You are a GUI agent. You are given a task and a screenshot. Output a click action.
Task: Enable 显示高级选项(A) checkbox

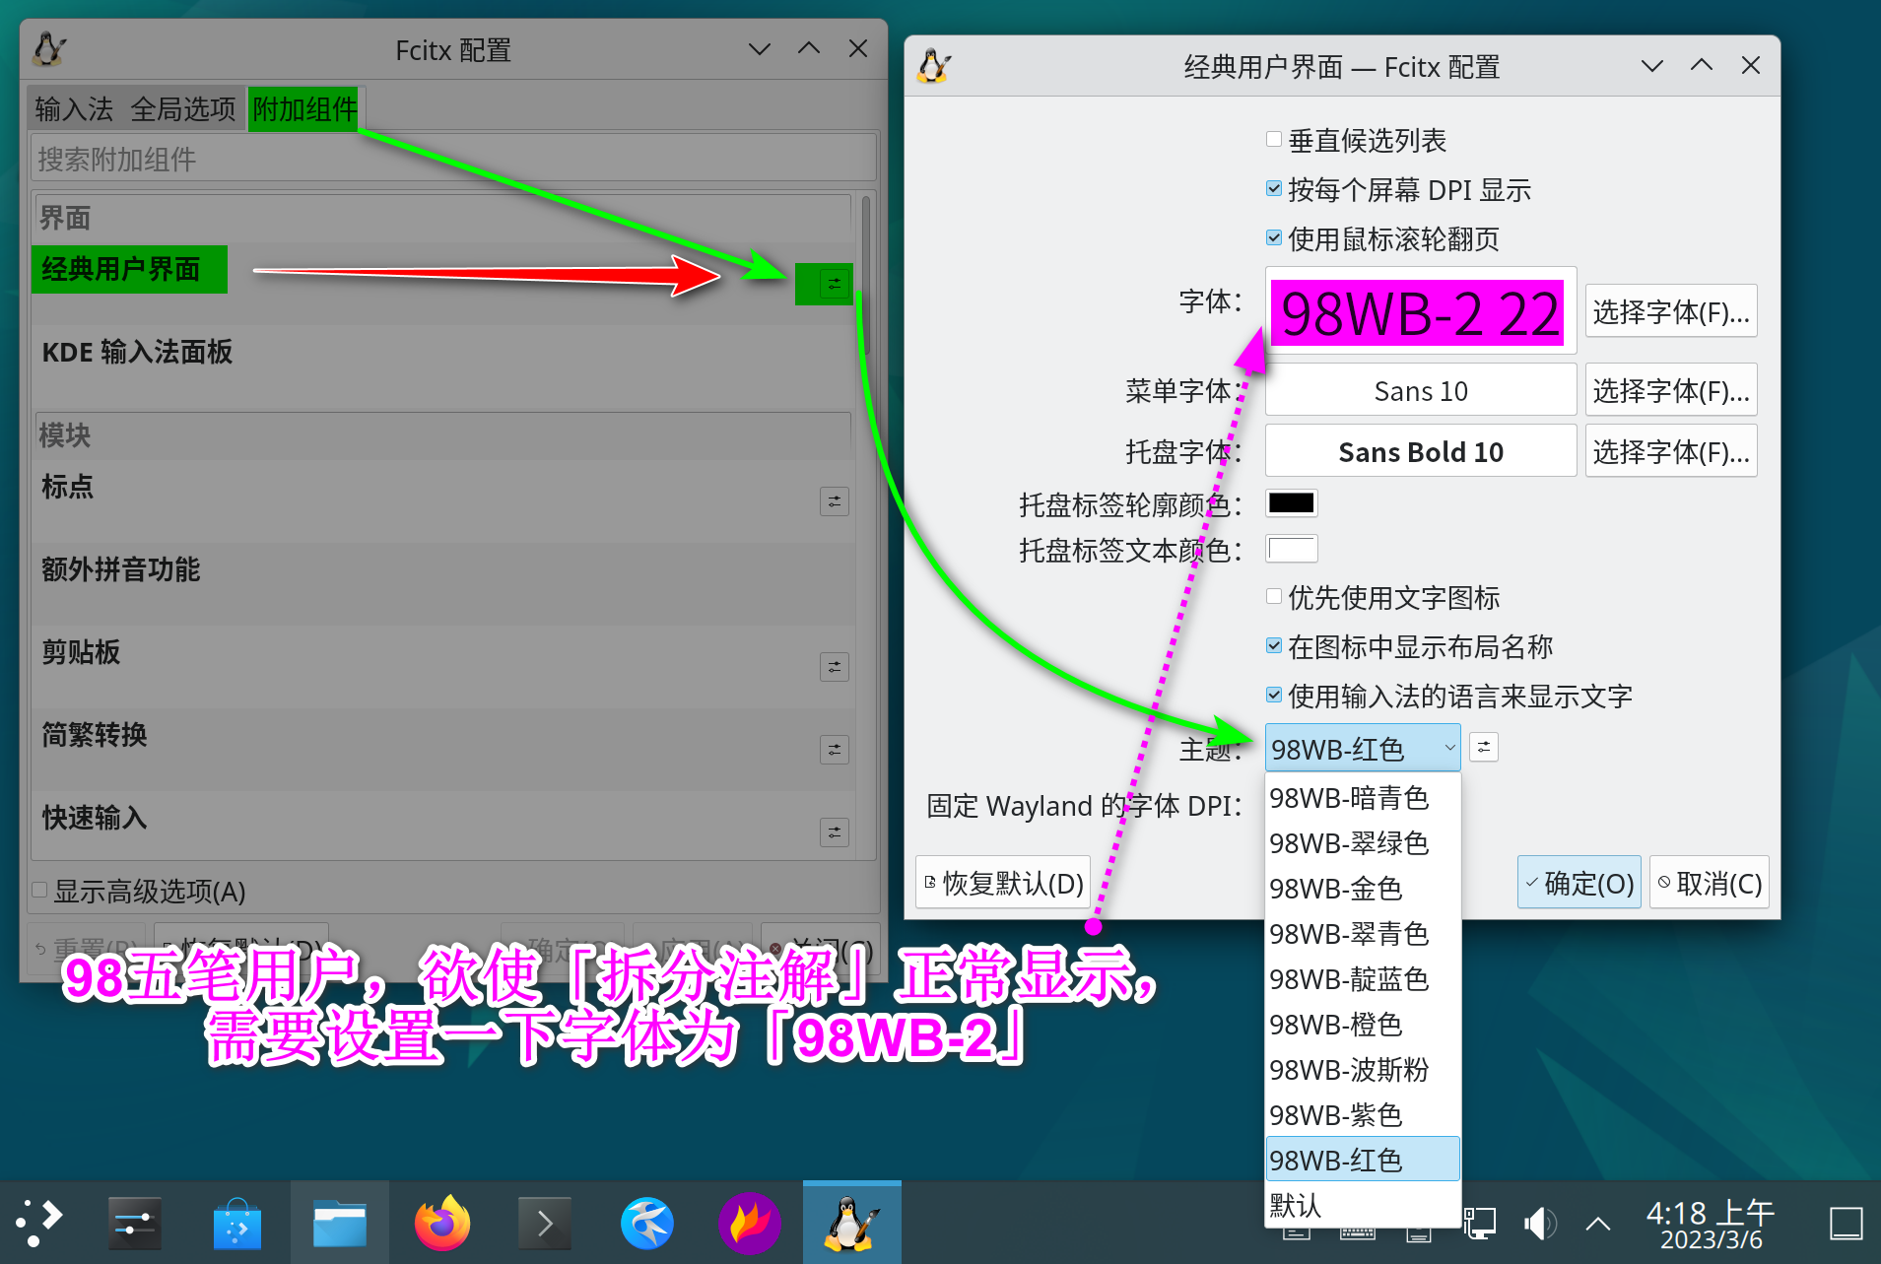[x=39, y=890]
